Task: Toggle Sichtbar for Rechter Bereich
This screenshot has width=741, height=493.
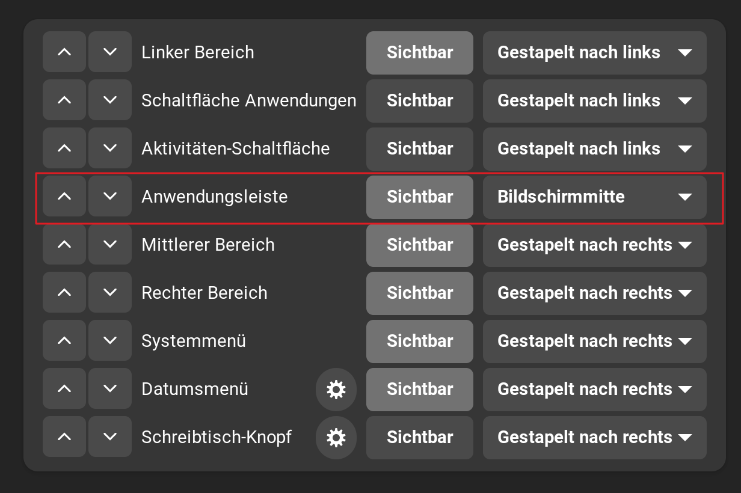Action: (420, 293)
